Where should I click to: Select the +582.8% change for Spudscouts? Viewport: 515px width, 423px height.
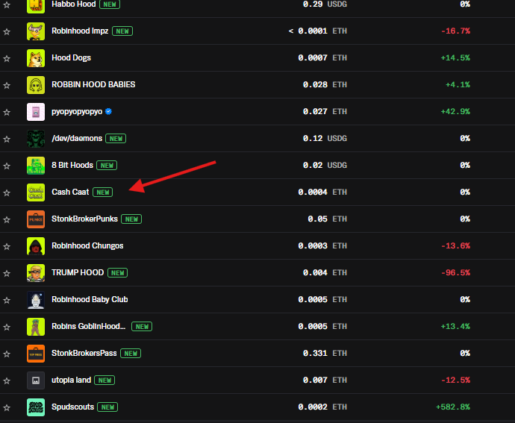click(x=453, y=407)
